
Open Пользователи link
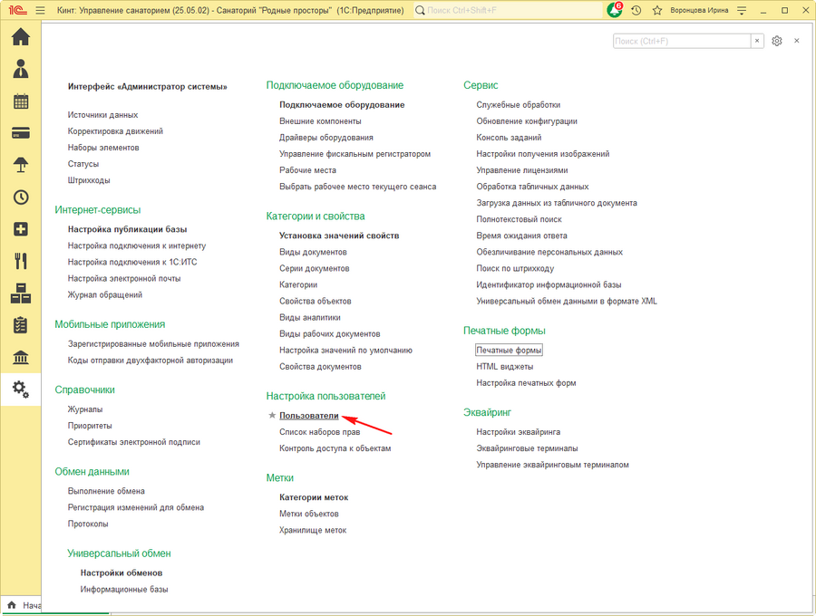pyautogui.click(x=309, y=416)
